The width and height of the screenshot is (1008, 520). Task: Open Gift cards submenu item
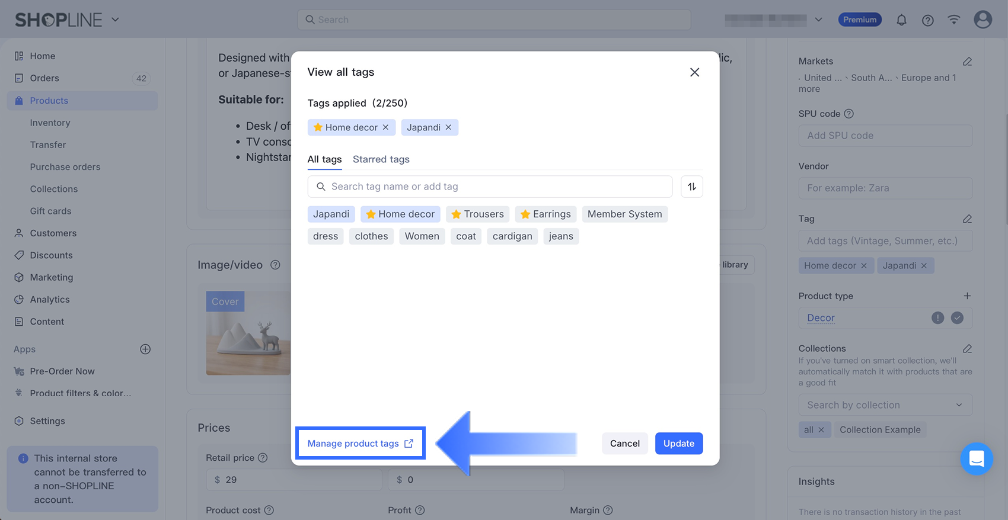coord(50,211)
